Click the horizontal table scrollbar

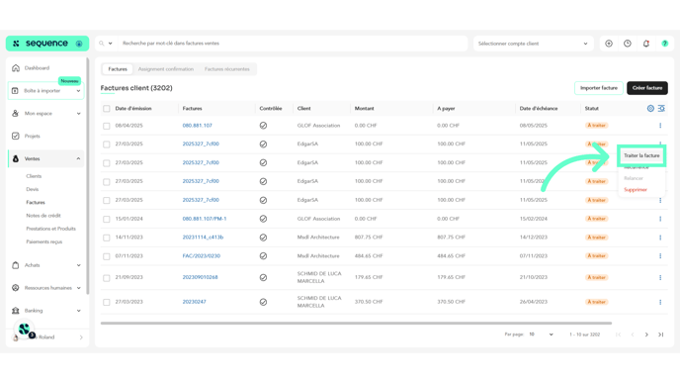356,324
